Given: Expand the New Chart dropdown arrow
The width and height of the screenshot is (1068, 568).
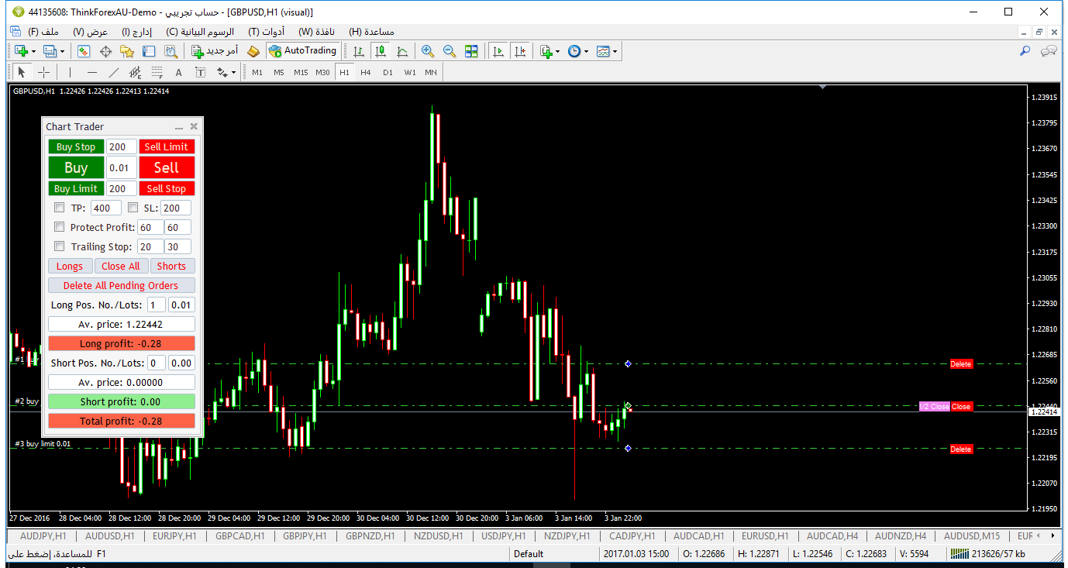Looking at the screenshot, I should pos(33,51).
